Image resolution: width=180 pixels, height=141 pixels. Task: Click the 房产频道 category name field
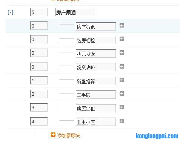point(75,12)
